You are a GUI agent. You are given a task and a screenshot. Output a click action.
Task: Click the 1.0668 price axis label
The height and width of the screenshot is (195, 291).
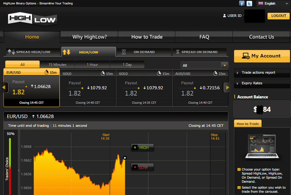pyautogui.click(x=26, y=147)
